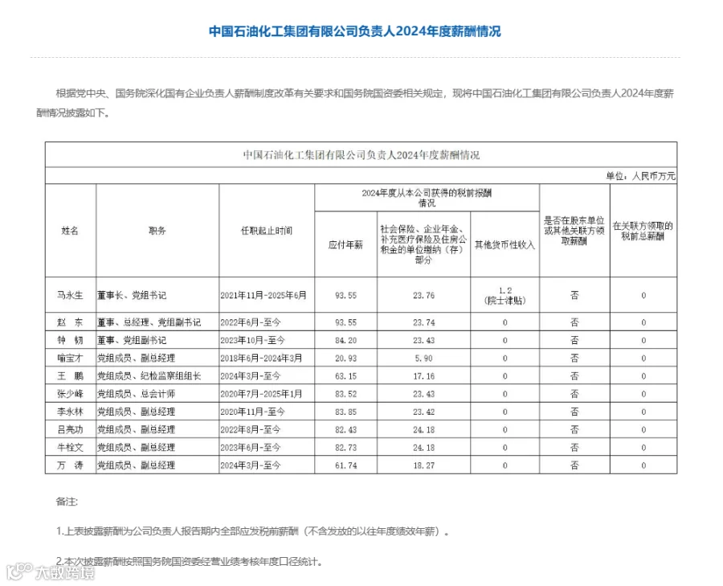Click the intro paragraph starting 根据党中央
723x586 pixels.
(355, 103)
